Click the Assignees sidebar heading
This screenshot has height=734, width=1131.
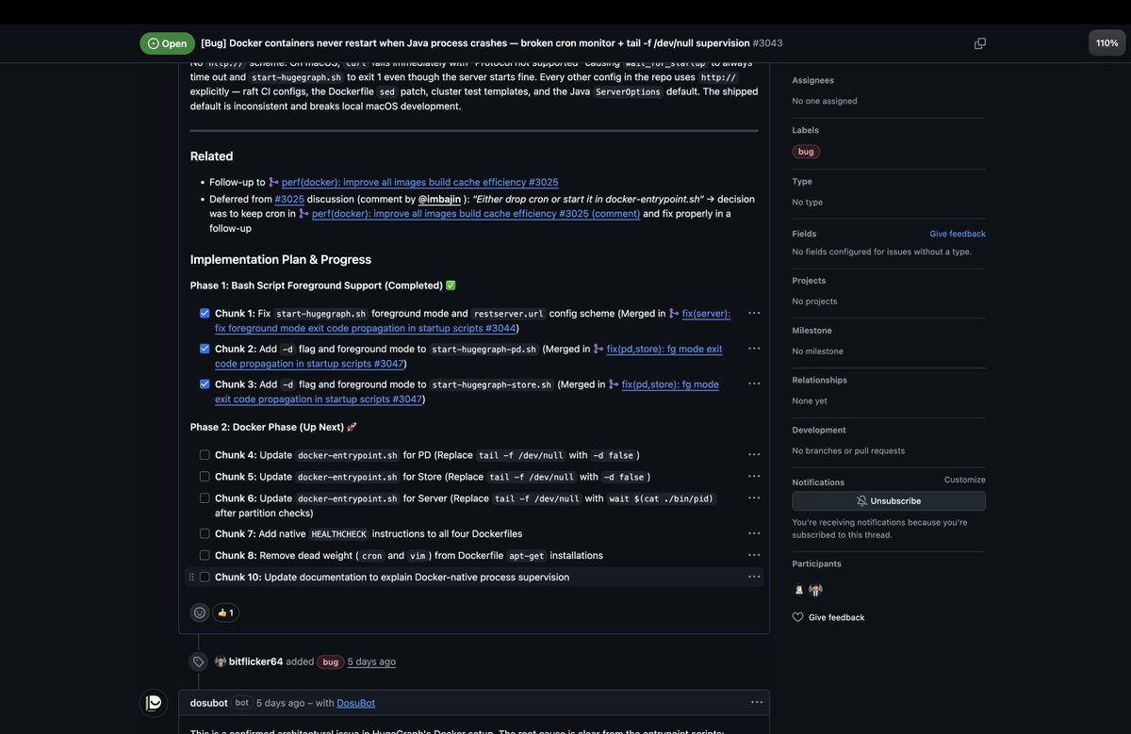pos(813,80)
